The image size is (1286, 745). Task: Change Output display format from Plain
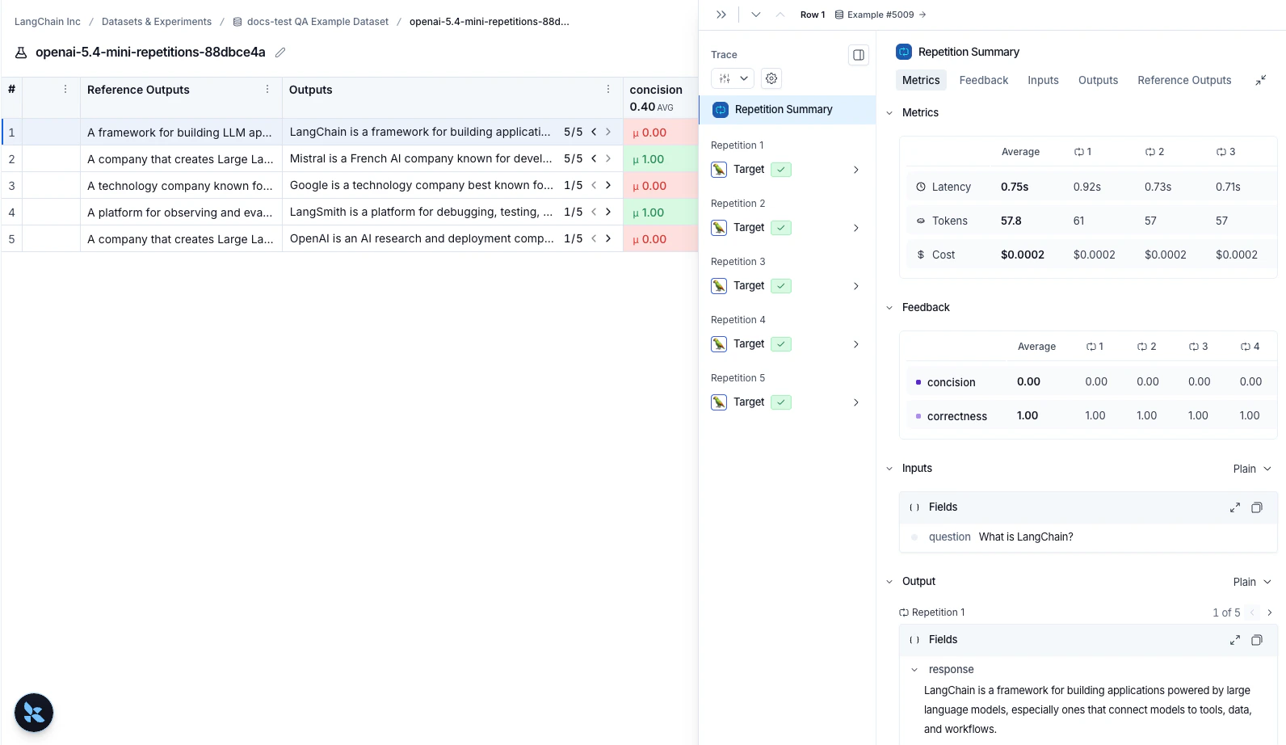pos(1252,582)
